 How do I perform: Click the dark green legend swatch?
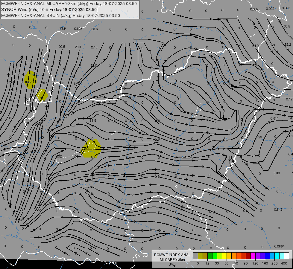pos(210,256)
